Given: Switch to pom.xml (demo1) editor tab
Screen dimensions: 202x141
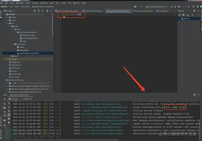Looking at the screenshot, I should pos(143,11).
